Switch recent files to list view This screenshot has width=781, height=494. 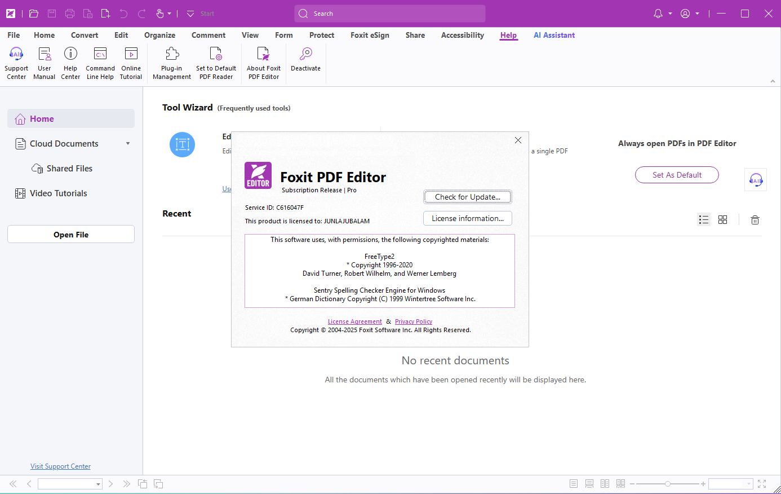pyautogui.click(x=704, y=219)
